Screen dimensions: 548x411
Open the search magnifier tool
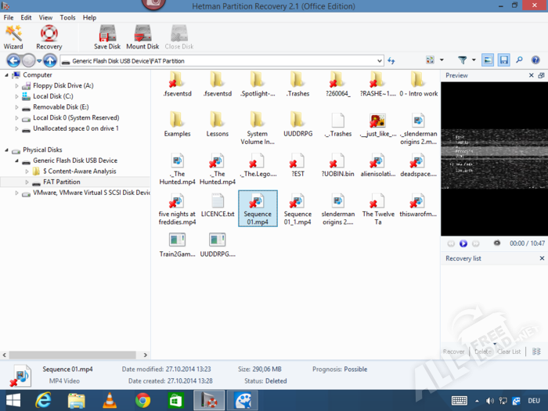pos(519,60)
